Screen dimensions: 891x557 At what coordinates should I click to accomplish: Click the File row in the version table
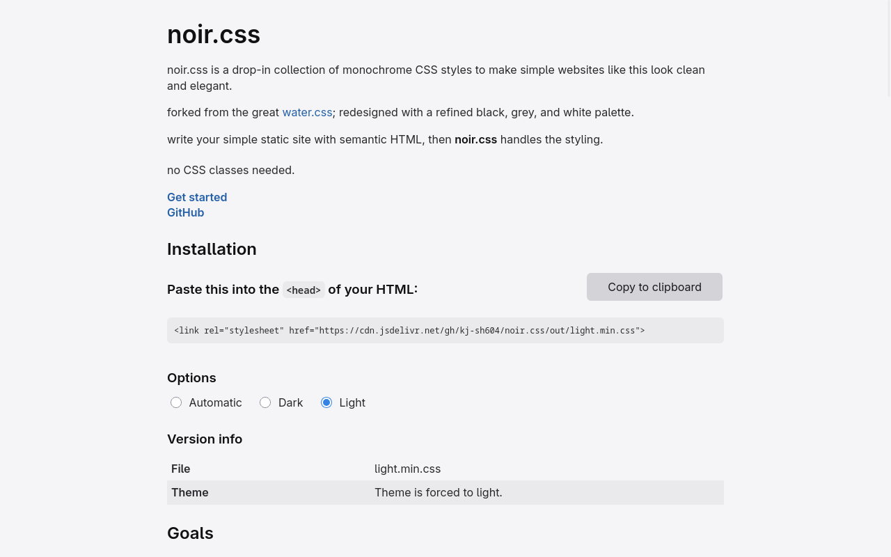[180, 469]
